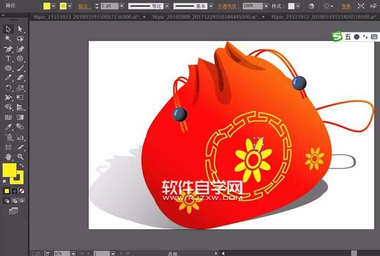Select the Warp tool
The image size is (380, 256).
tap(8, 98)
